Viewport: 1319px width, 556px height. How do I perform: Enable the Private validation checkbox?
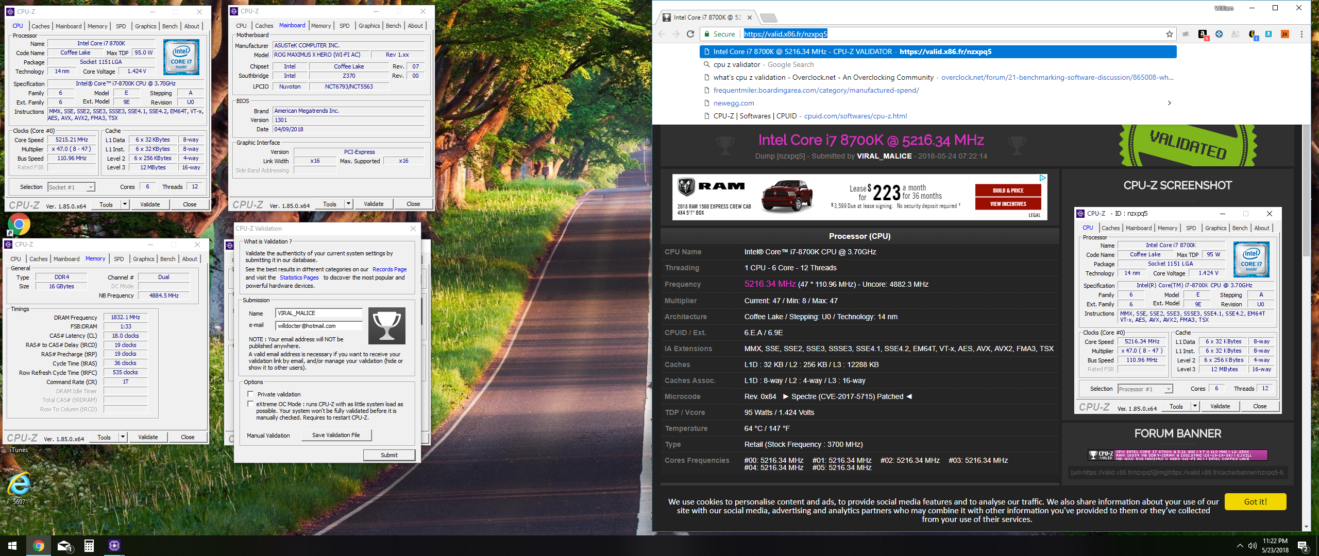pyautogui.click(x=250, y=394)
